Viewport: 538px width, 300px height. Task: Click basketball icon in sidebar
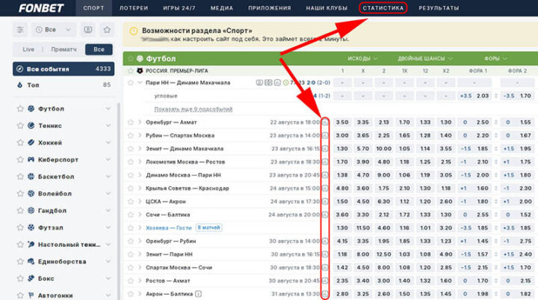[31, 177]
